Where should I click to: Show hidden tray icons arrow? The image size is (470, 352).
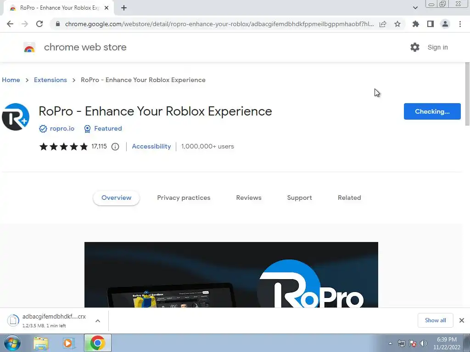pos(390,344)
